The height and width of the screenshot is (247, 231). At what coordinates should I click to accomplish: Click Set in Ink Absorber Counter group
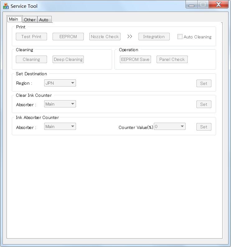click(x=204, y=127)
